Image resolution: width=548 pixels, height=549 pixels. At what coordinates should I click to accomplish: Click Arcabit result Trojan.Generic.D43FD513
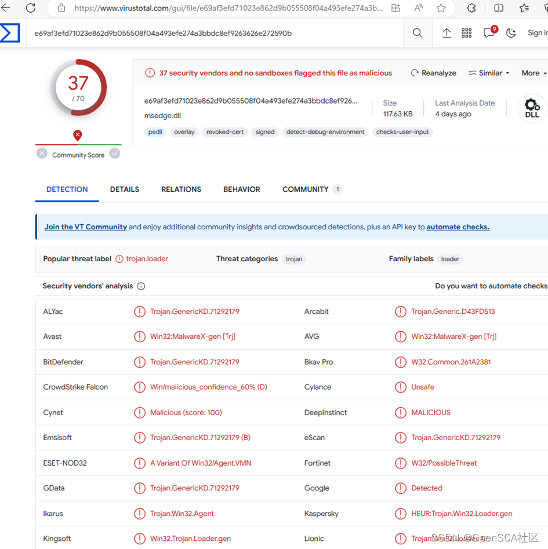453,312
